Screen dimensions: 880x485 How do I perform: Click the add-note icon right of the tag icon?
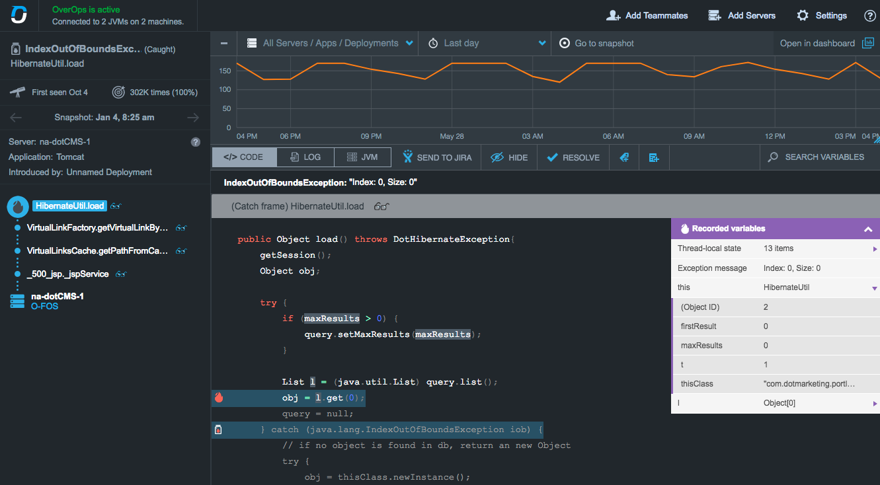[654, 157]
